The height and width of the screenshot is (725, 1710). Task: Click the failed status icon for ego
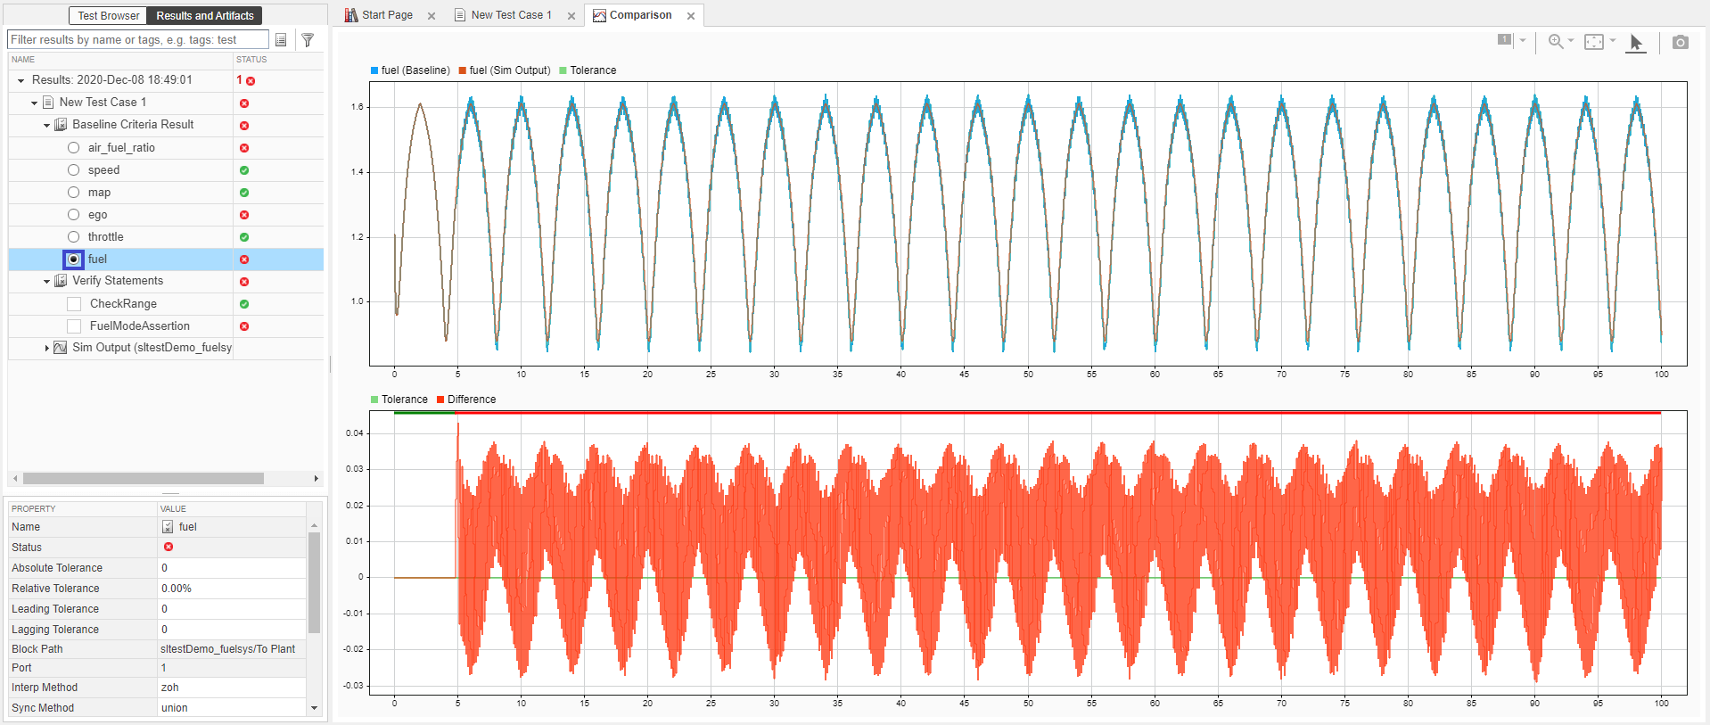click(244, 215)
